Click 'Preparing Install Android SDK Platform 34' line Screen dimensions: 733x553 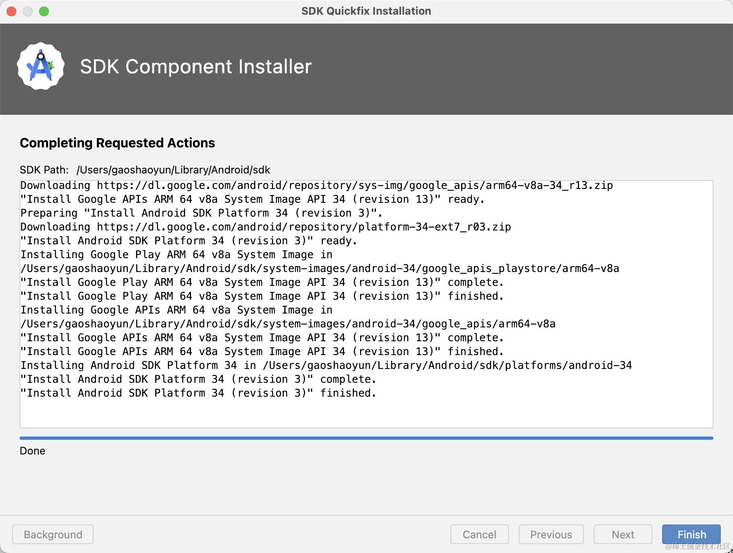pyautogui.click(x=202, y=213)
